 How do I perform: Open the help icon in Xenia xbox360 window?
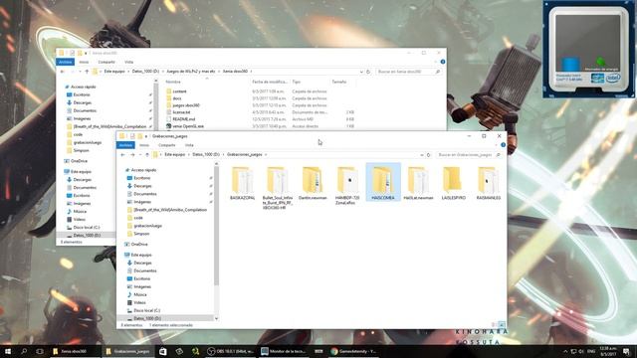(443, 62)
